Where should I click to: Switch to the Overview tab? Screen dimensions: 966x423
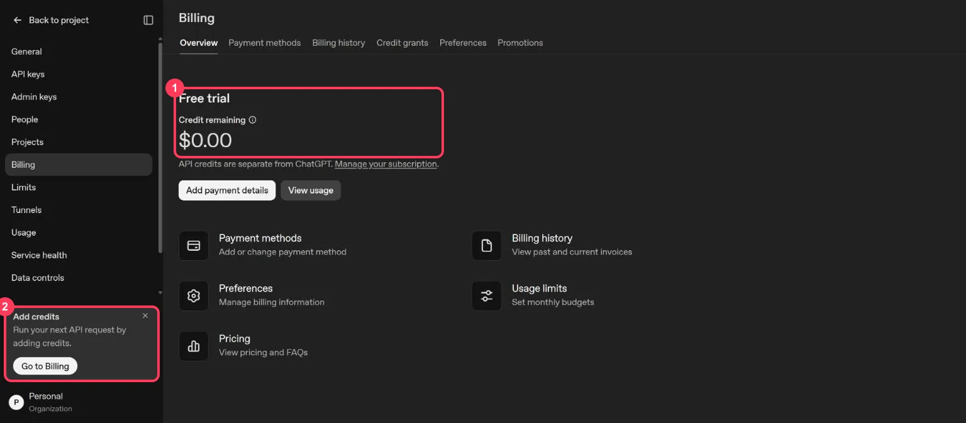point(199,43)
